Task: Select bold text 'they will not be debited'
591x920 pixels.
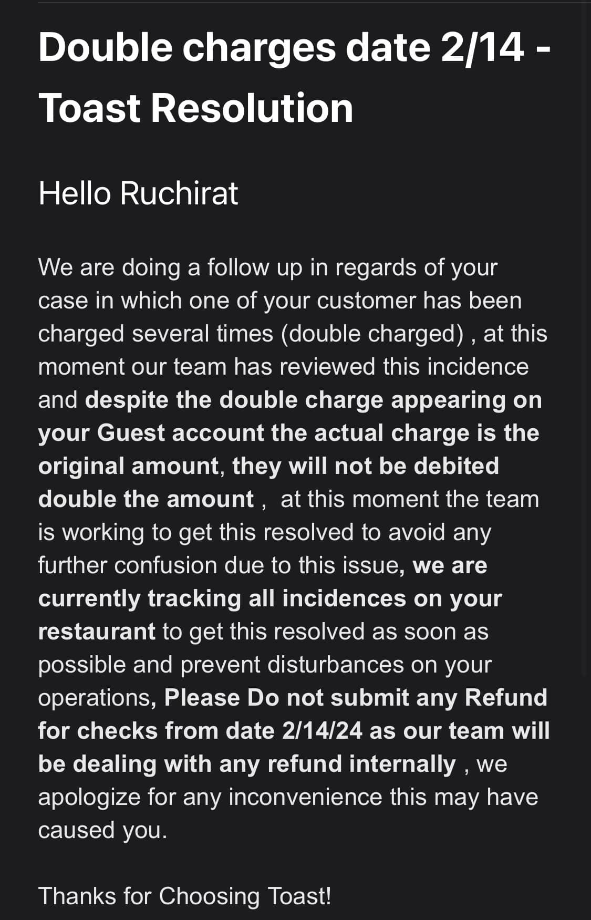Action: 366,466
